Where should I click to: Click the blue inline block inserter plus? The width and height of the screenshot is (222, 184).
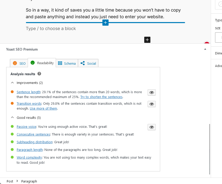click(105, 23)
